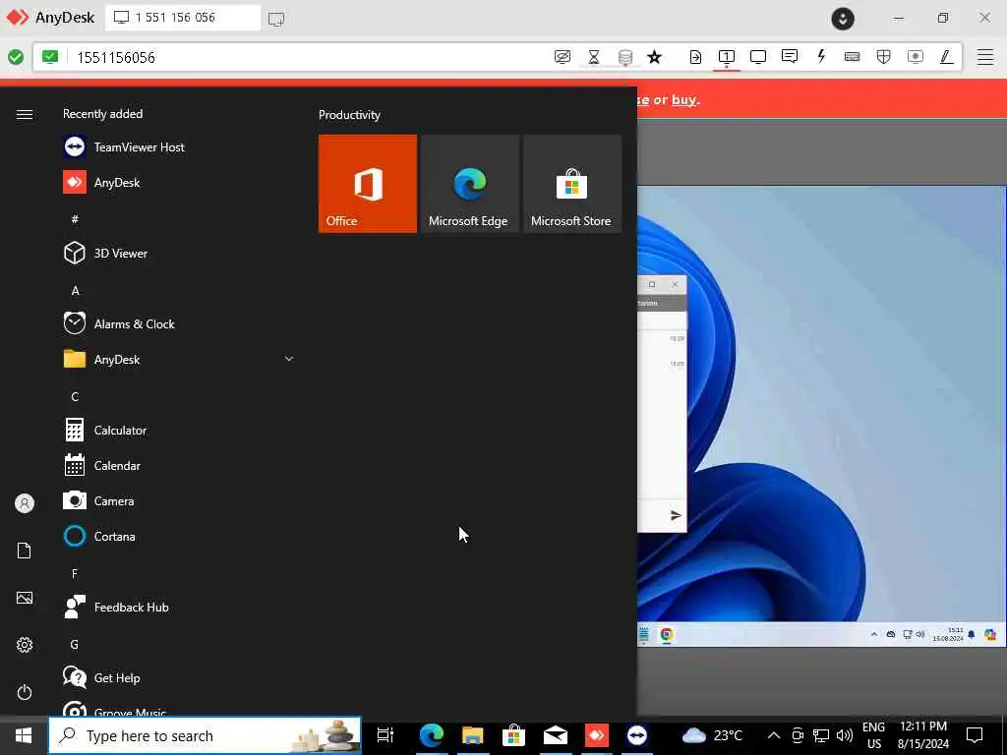Open the Calendar app

(180, 465)
